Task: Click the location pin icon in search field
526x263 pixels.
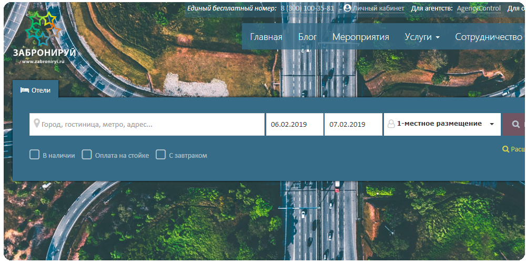Action: (37, 124)
